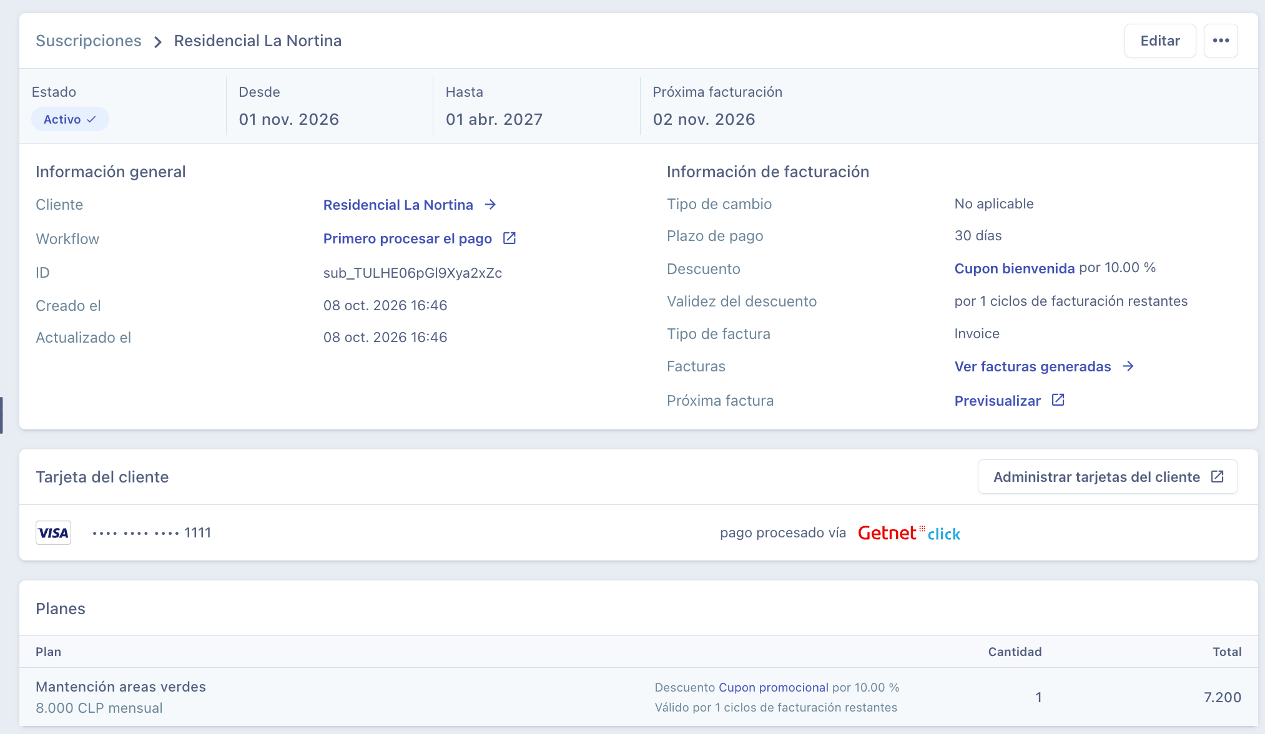Screen dimensions: 1265x734
Task: Click por 1 ciclos de facturación restantes
Action: coord(1071,301)
